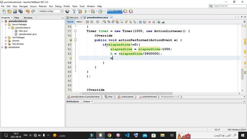Open Google Chrome from the taskbar

pos(109,135)
